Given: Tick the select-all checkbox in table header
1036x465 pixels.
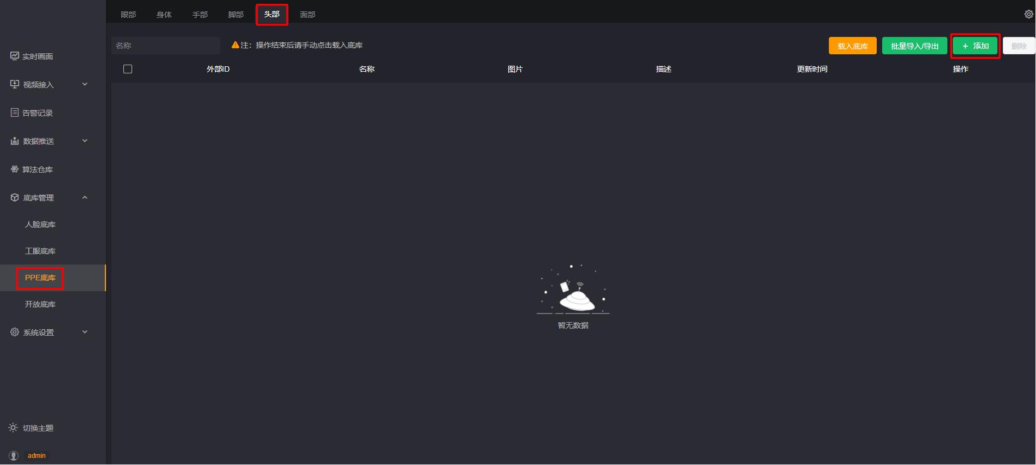Looking at the screenshot, I should 128,69.
